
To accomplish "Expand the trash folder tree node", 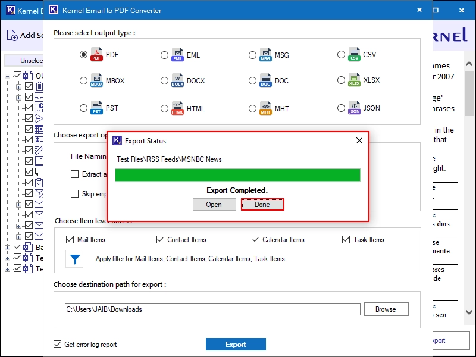I will click(18, 87).
